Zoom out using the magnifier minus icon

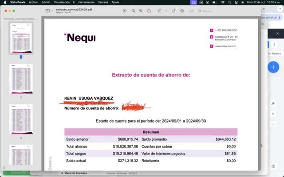[133, 10]
